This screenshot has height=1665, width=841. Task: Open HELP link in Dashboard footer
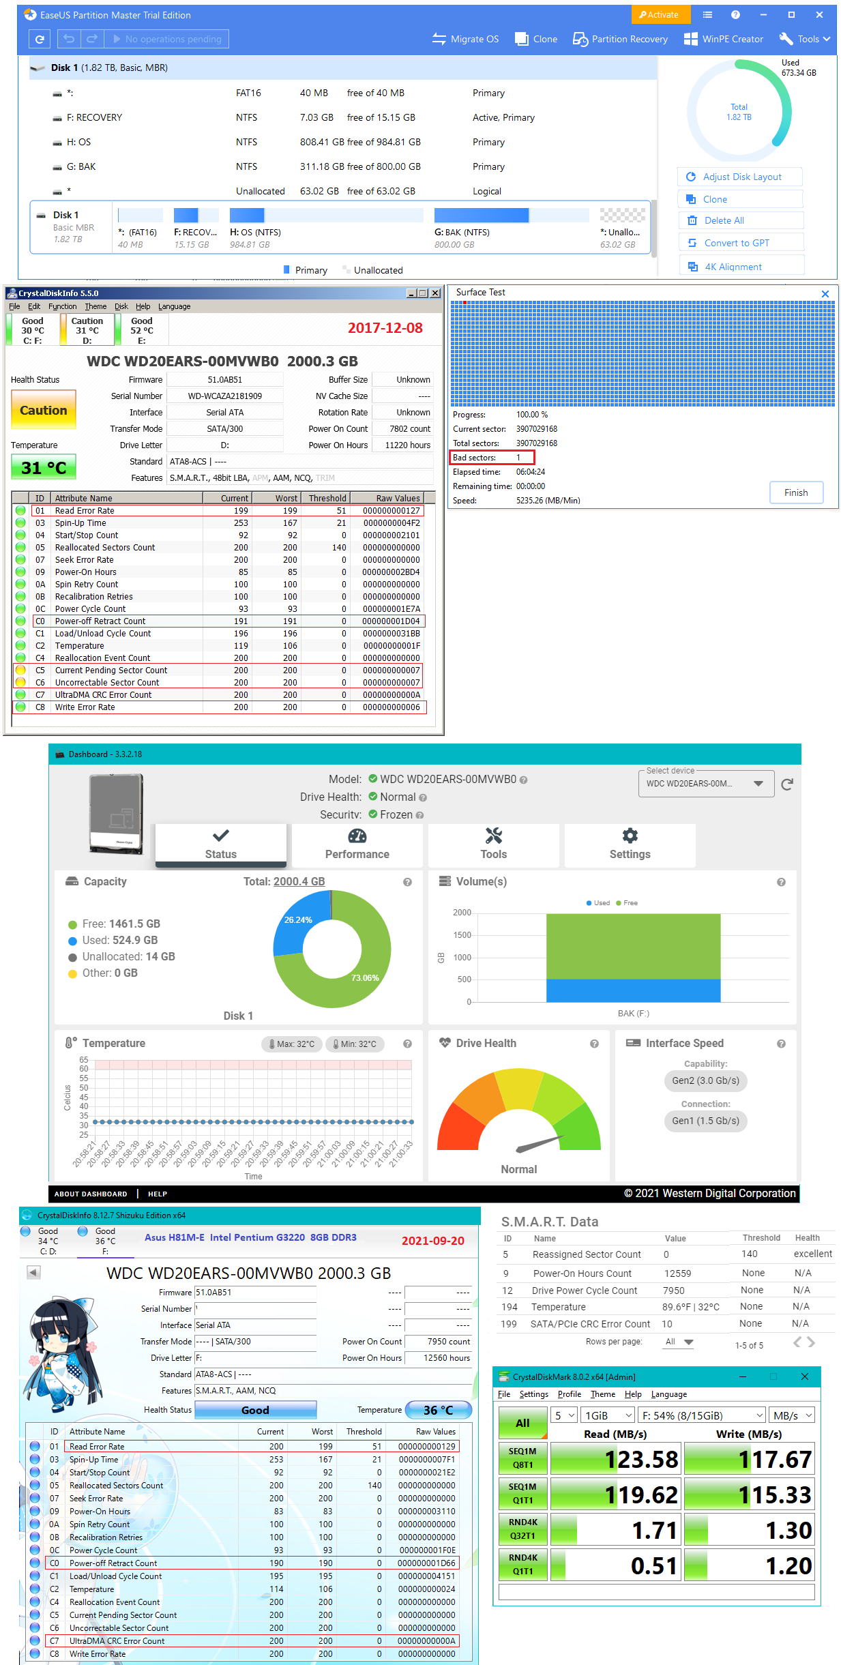click(158, 1194)
